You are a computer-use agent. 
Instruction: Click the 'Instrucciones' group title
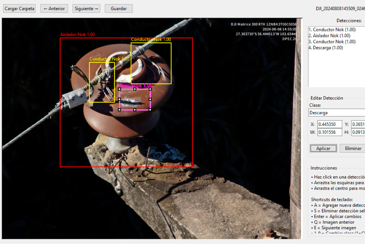pyautogui.click(x=324, y=168)
